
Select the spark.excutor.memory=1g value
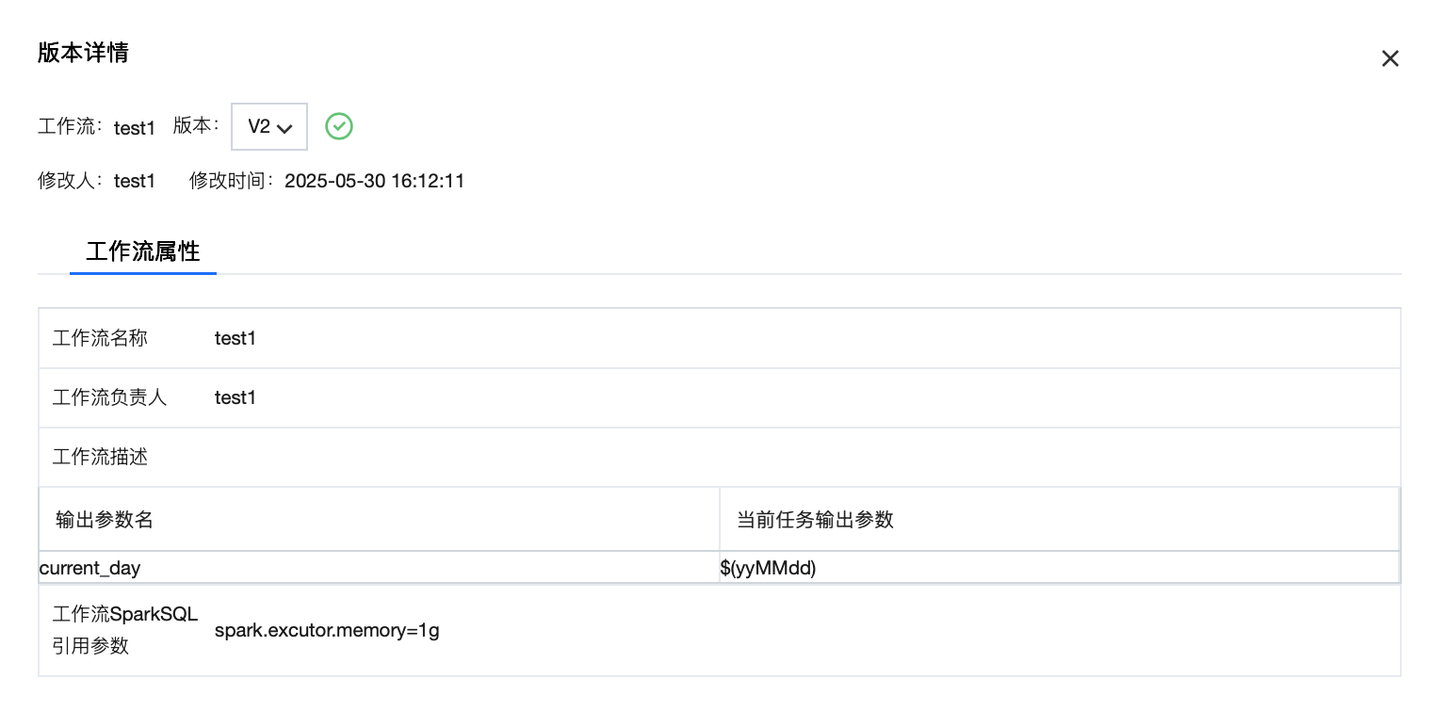click(x=327, y=630)
